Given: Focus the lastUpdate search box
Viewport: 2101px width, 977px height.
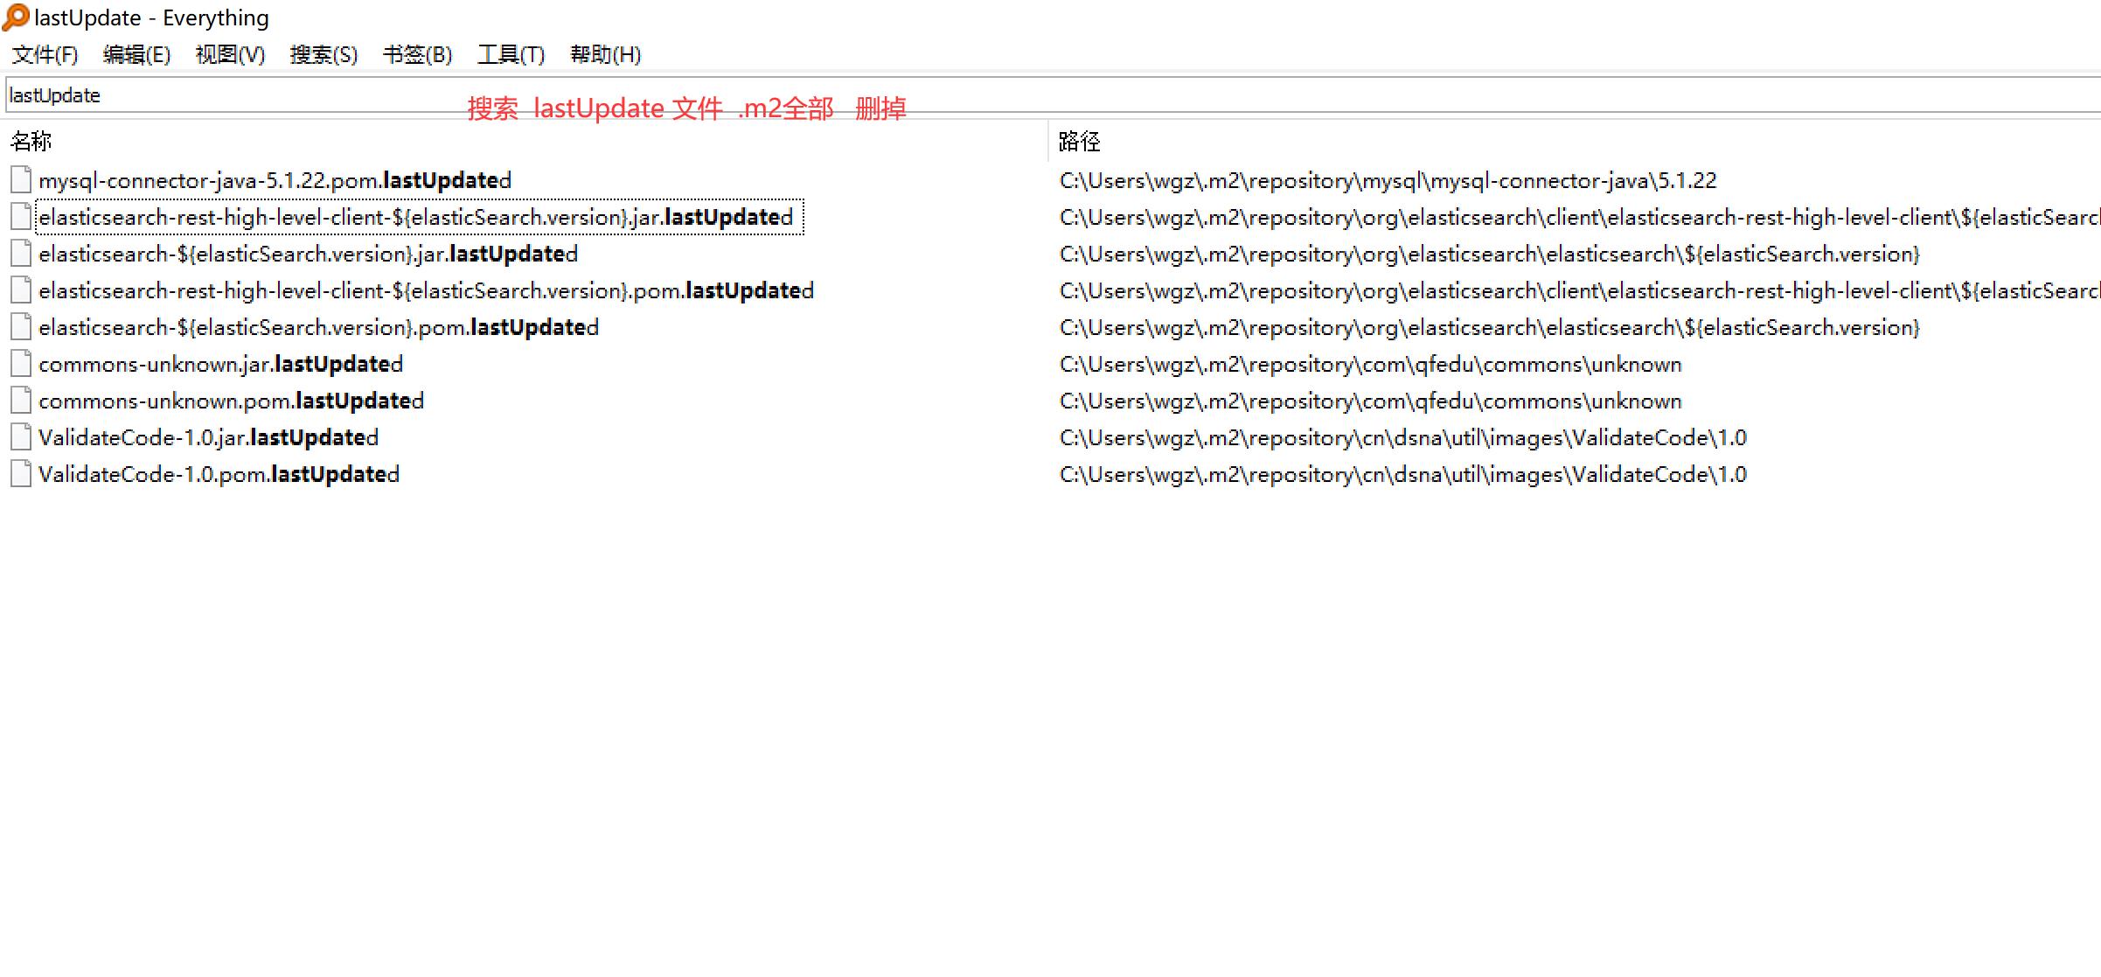Looking at the screenshot, I should click(x=1053, y=94).
